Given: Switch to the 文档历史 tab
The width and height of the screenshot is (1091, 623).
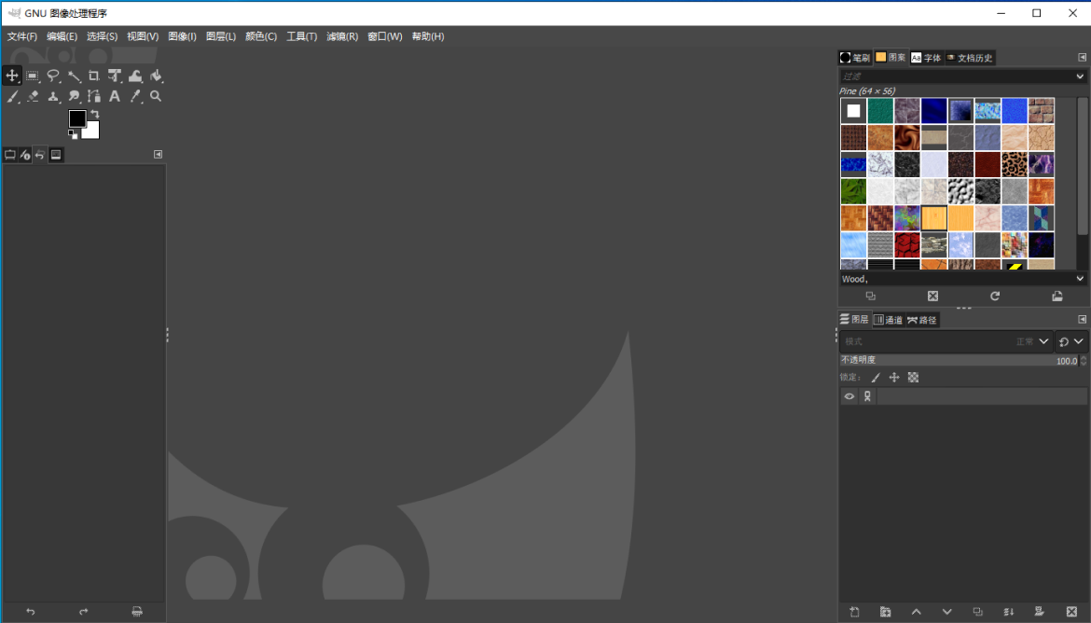Looking at the screenshot, I should click(x=969, y=58).
